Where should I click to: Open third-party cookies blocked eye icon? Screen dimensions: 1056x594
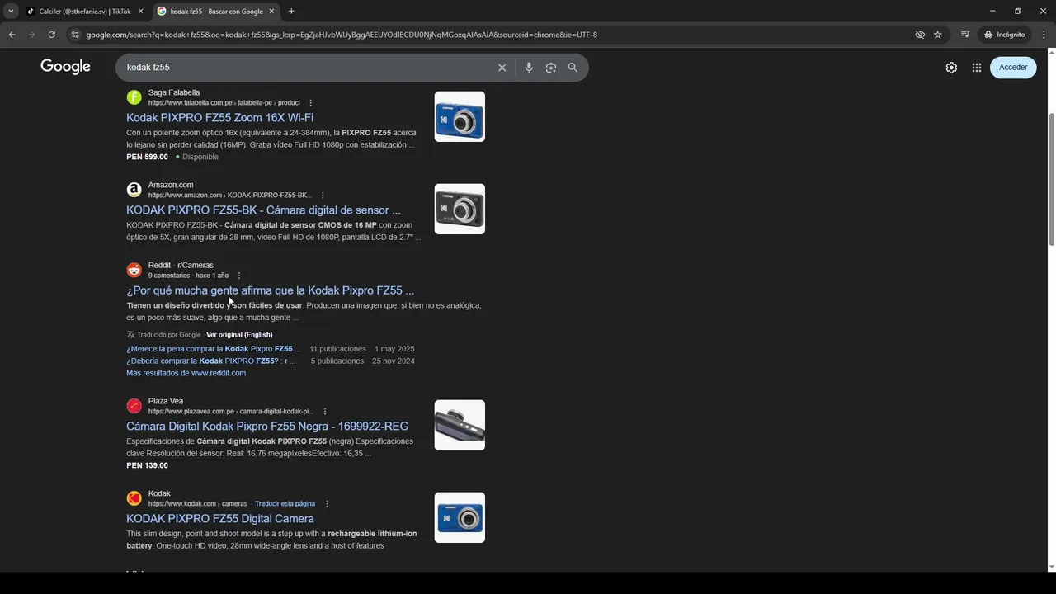click(920, 35)
